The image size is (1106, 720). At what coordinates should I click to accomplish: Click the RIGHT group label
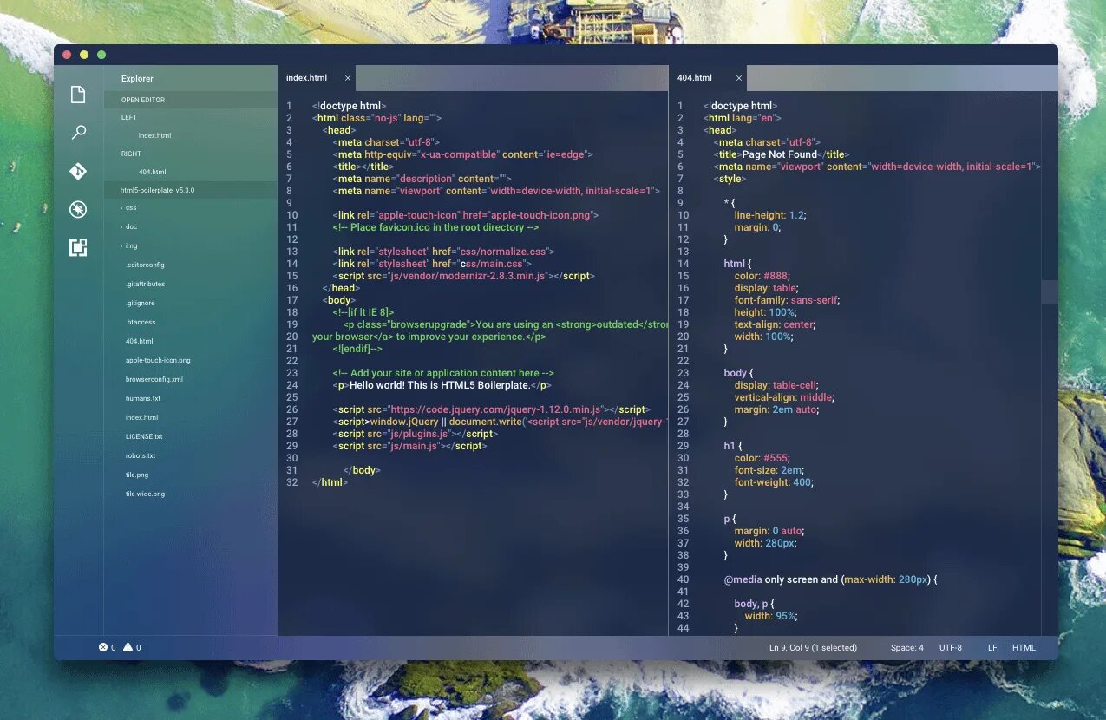pos(131,154)
